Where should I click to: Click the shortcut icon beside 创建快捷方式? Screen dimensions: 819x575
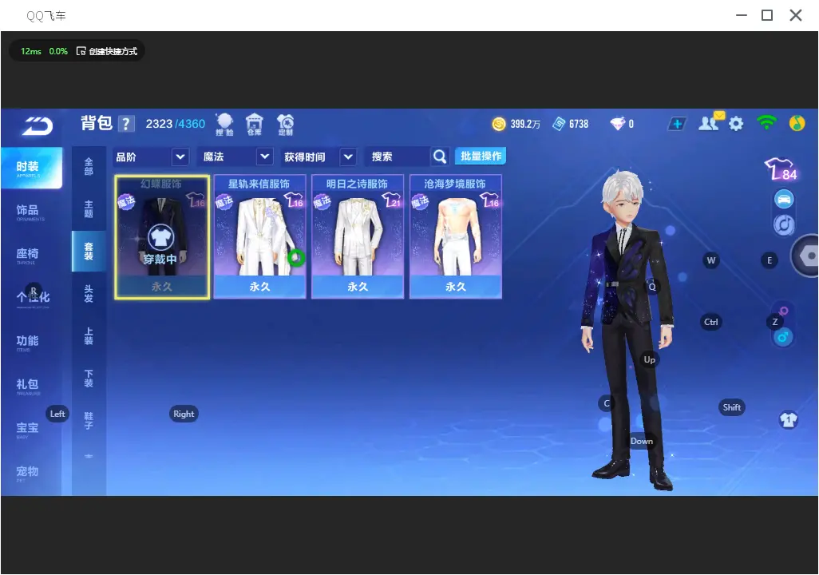coord(81,51)
